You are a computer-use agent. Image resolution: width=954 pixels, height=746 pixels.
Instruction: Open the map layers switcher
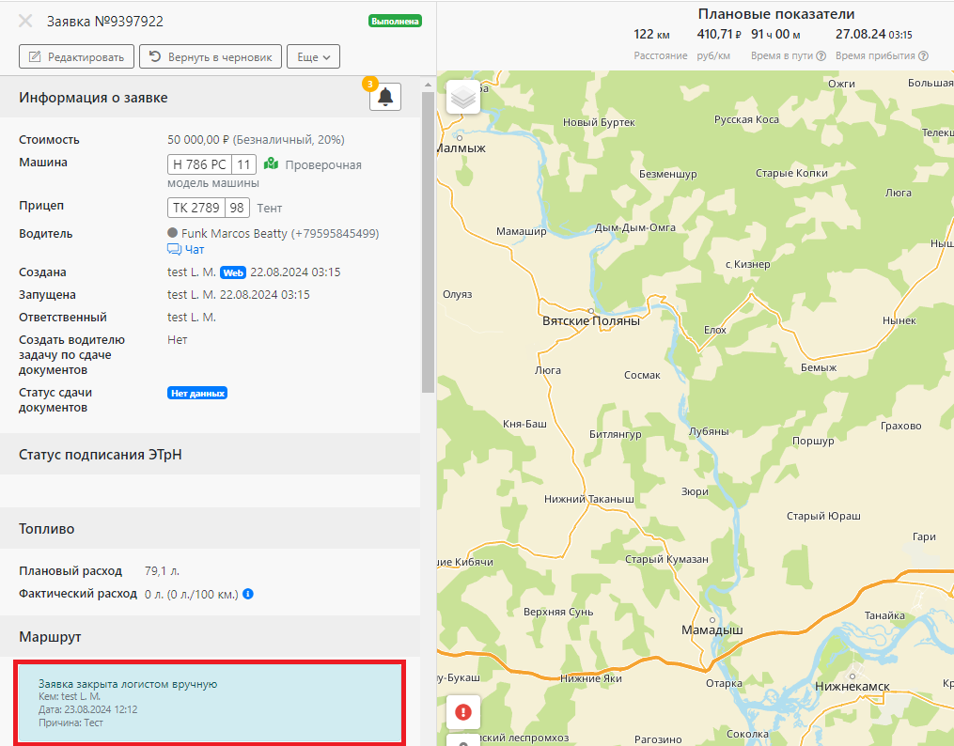(463, 97)
